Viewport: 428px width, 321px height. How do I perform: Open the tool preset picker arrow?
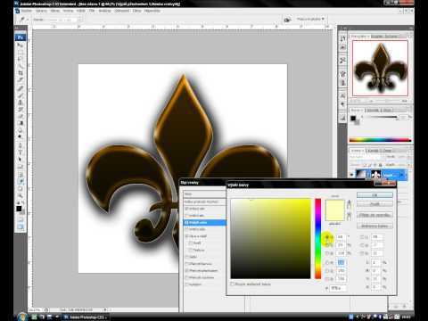(28, 20)
